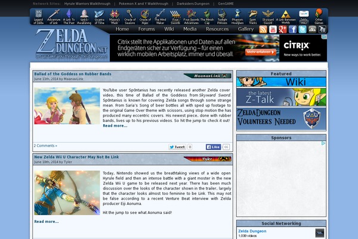This screenshot has height=239, width=358.
Task: Select A Link To The Past icon
Action: pos(69,17)
